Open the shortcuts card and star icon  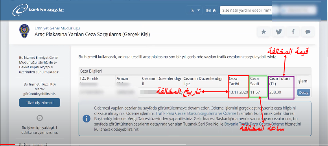(211, 10)
